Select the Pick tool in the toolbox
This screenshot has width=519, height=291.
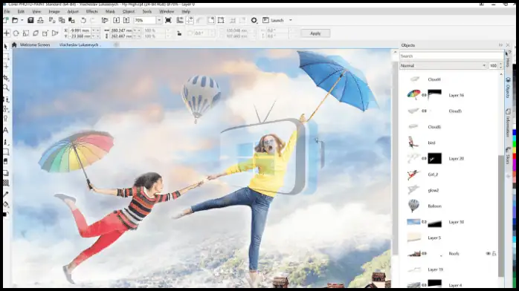(6, 48)
